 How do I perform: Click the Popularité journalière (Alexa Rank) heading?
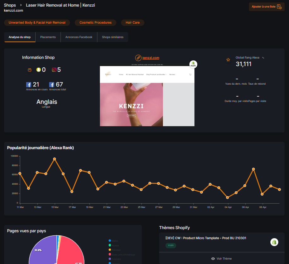pyautogui.click(x=40, y=148)
